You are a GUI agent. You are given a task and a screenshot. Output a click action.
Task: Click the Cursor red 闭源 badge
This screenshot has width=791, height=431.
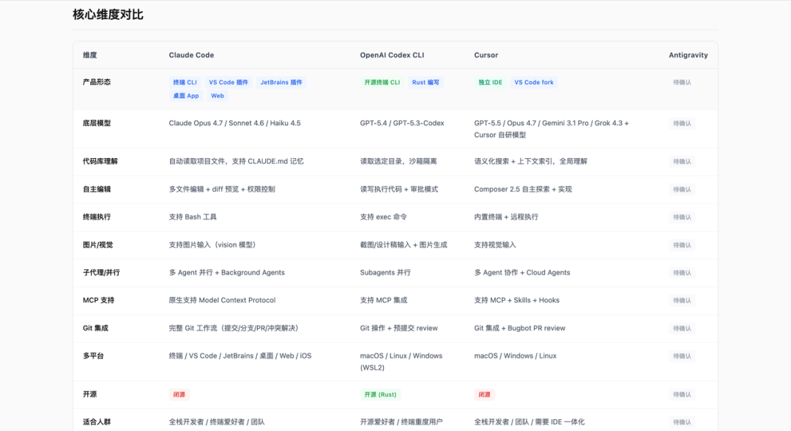(x=484, y=394)
